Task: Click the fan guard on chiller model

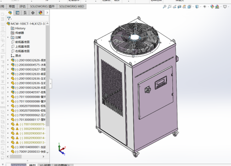Action: [135, 39]
